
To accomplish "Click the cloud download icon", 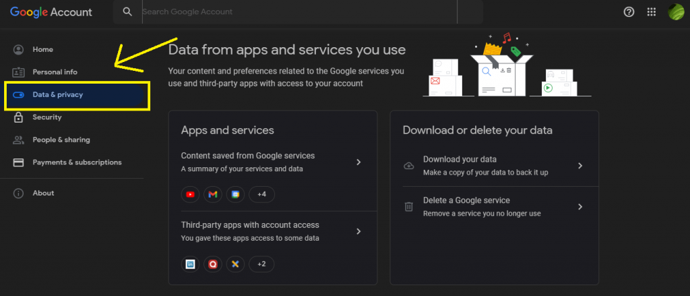I will click(x=409, y=166).
